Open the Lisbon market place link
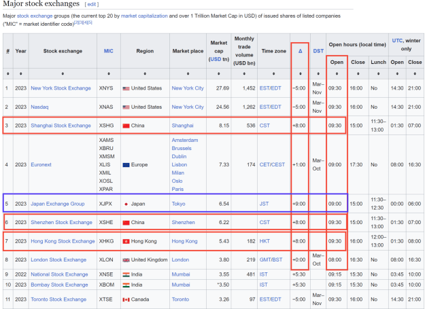Image resolution: width=425 pixels, height=309 pixels. pos(180,164)
